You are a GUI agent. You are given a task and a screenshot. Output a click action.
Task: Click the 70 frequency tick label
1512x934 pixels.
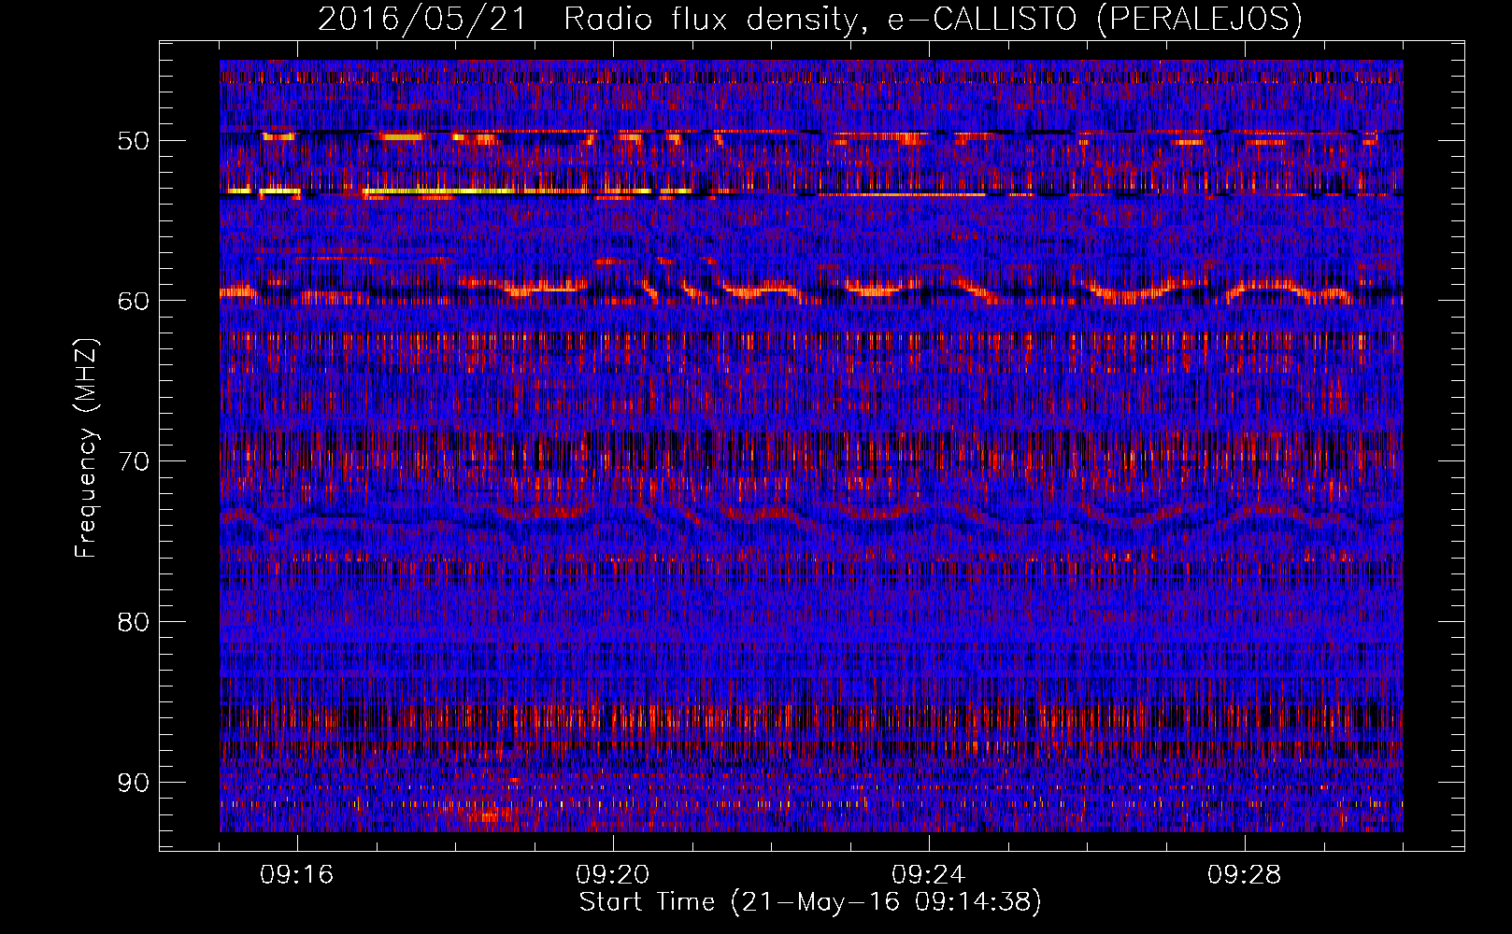point(133,461)
